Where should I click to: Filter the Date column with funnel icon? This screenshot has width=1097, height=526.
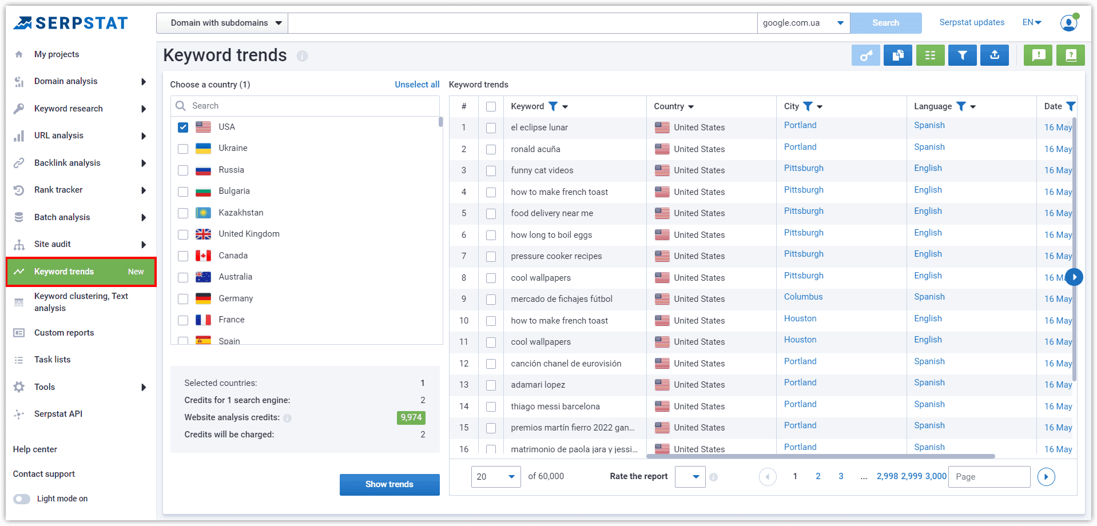pos(1071,106)
